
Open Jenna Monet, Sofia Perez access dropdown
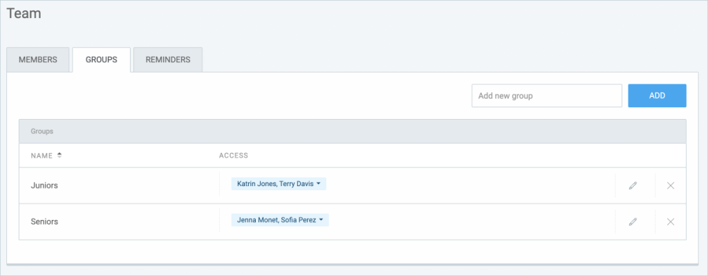click(280, 220)
